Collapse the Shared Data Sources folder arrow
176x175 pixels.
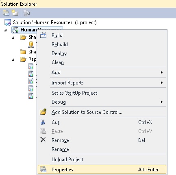click(x=13, y=38)
